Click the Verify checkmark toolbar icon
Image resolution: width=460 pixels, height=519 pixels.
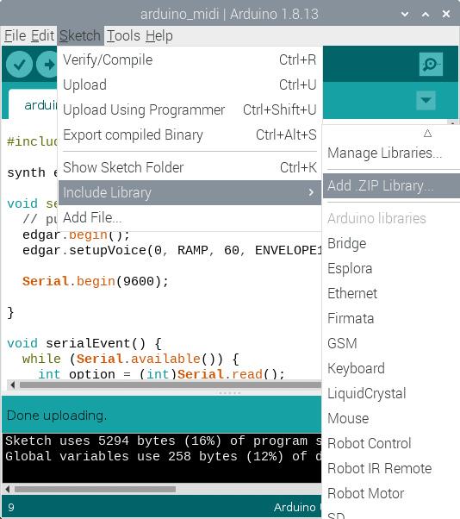coord(19,64)
